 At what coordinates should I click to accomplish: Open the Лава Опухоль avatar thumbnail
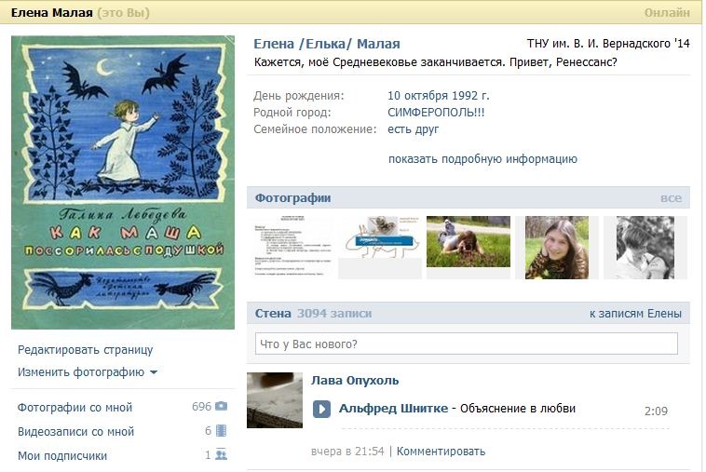(x=275, y=400)
